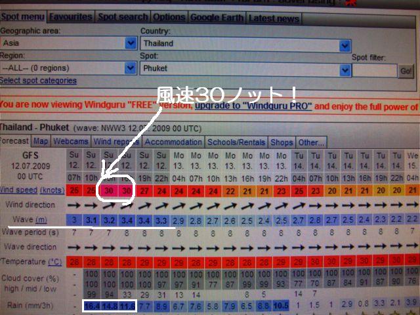The height and width of the screenshot is (315, 420).
Task: Open the Spot menu tab
Action: point(22,18)
